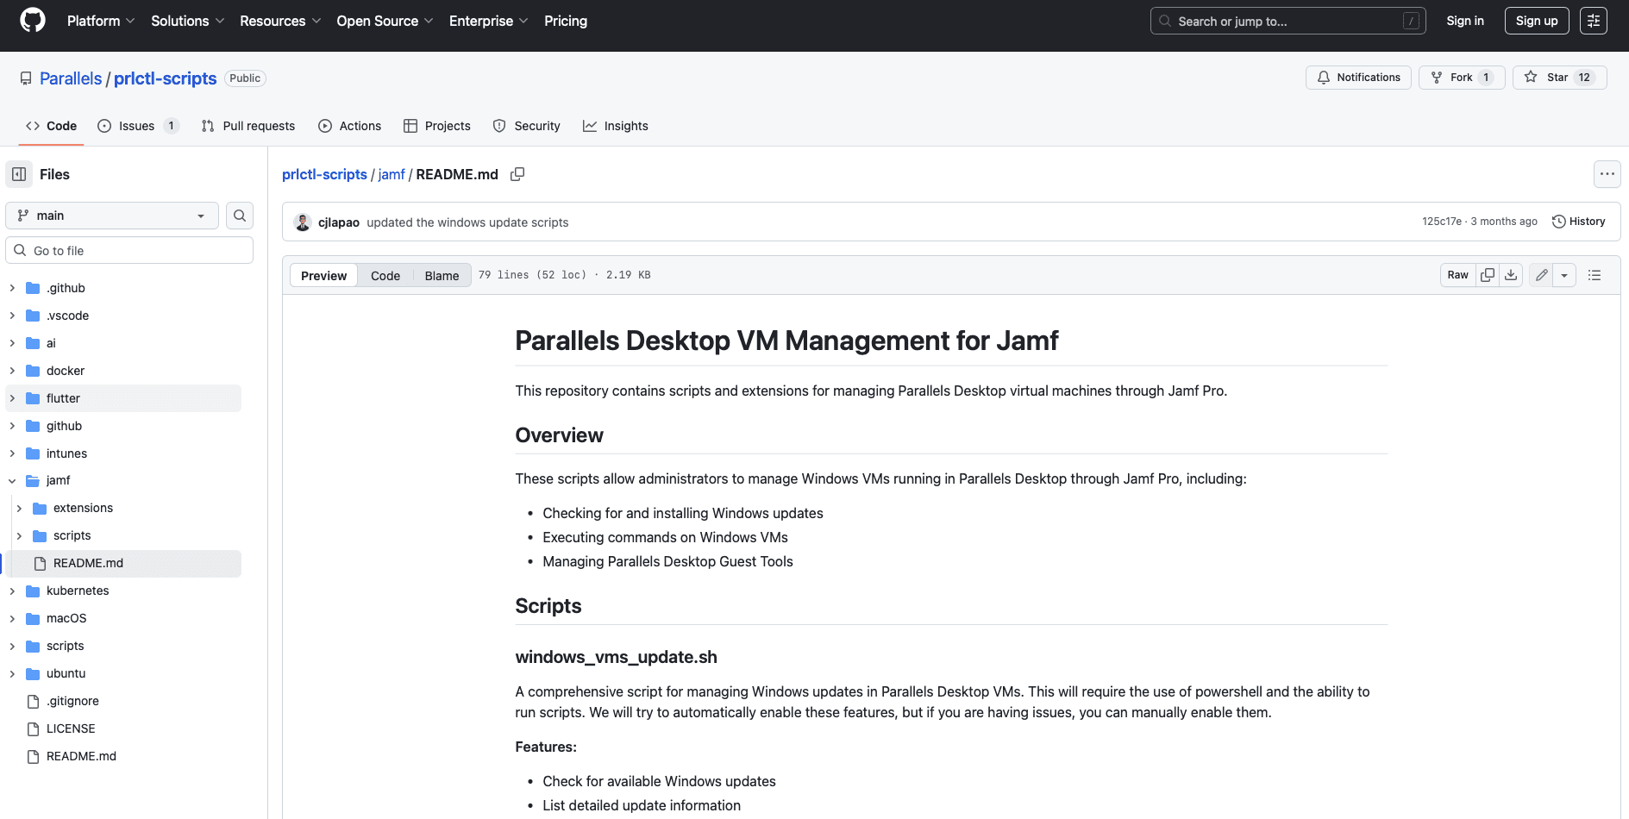Viewport: 1629px width, 819px height.
Task: Open the document outline icon
Action: point(1595,274)
